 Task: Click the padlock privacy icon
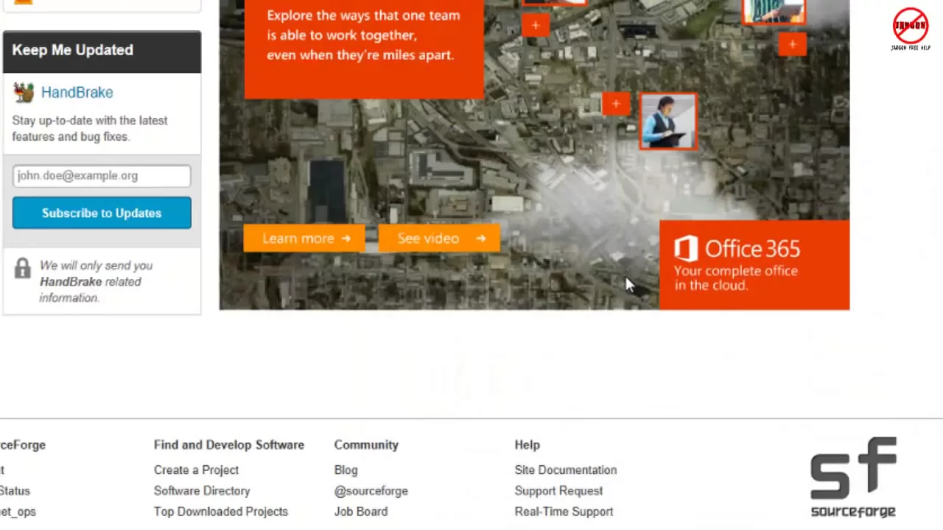tap(22, 267)
